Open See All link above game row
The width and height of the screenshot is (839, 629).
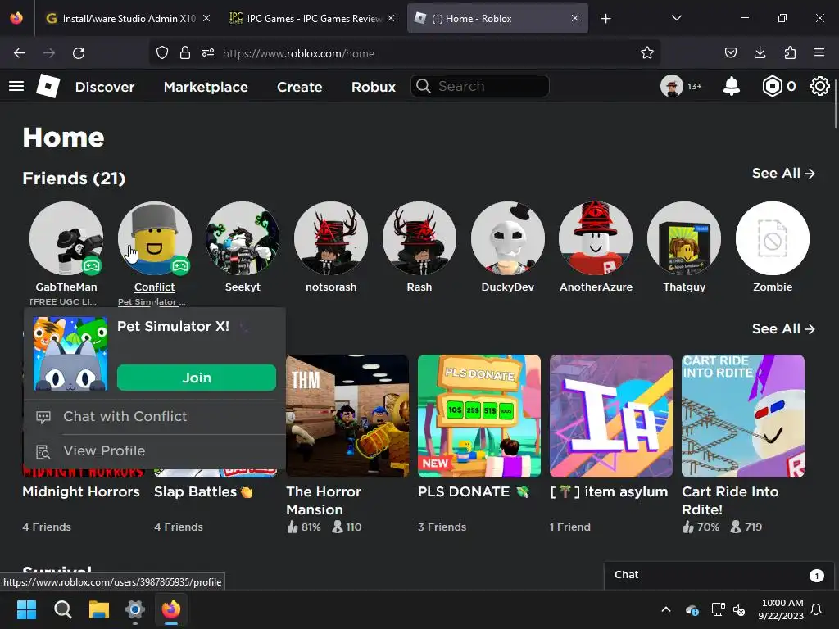point(783,329)
